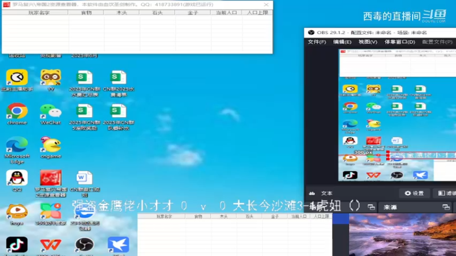Screen dimensions: 456x256
Task: Click the resource viewer title bar app icon
Action: pyautogui.click(x=7, y=5)
